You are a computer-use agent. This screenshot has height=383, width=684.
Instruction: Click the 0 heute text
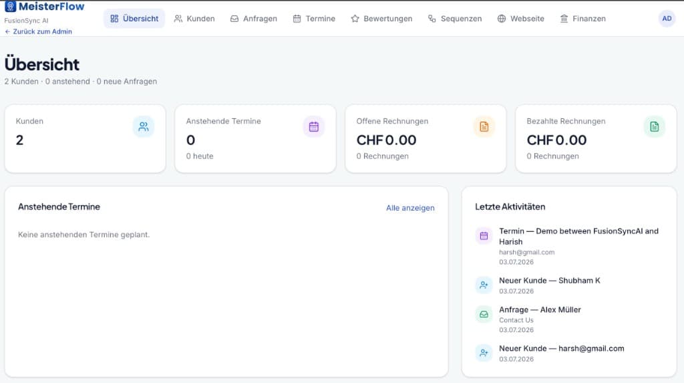pos(200,156)
